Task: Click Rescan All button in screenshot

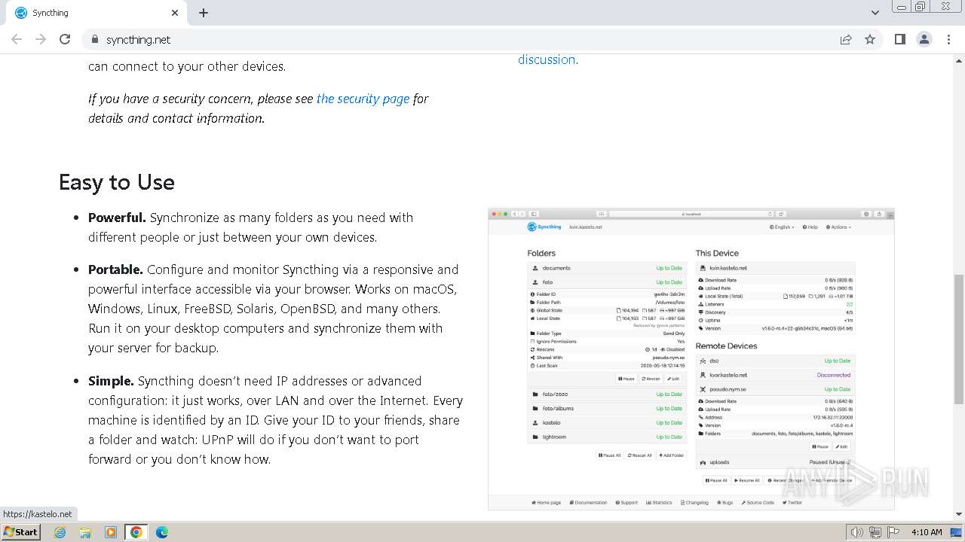Action: [x=640, y=455]
